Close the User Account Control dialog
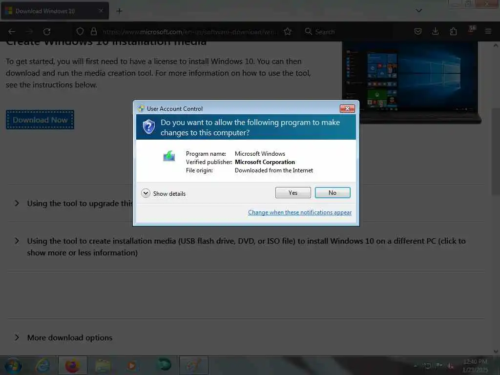This screenshot has width=500, height=375. (347, 109)
